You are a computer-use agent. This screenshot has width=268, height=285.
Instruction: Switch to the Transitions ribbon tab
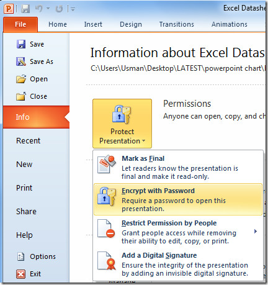[177, 24]
